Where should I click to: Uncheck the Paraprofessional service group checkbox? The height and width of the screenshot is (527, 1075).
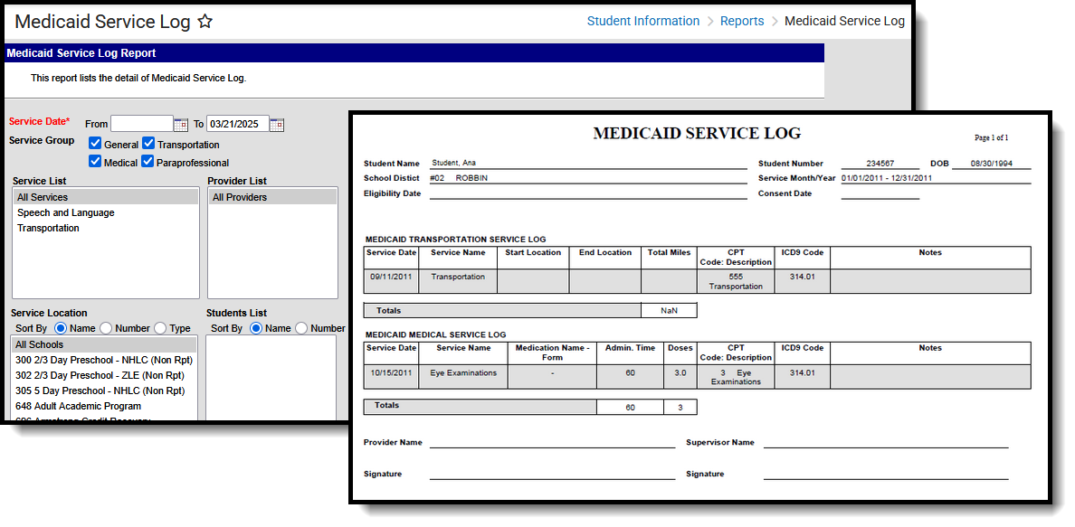click(147, 162)
